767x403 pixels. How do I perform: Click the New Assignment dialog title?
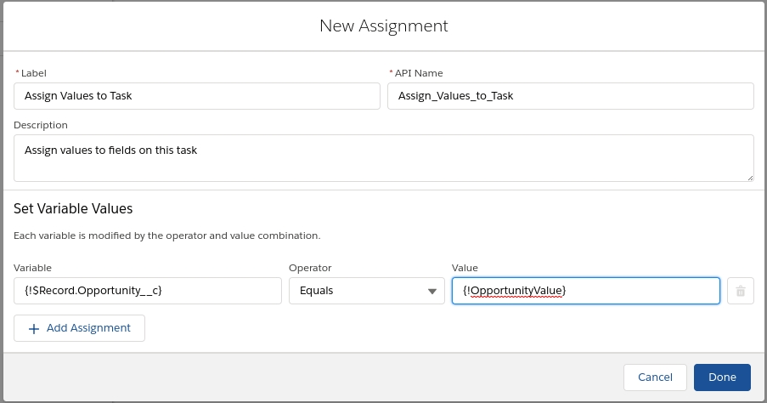click(x=383, y=26)
